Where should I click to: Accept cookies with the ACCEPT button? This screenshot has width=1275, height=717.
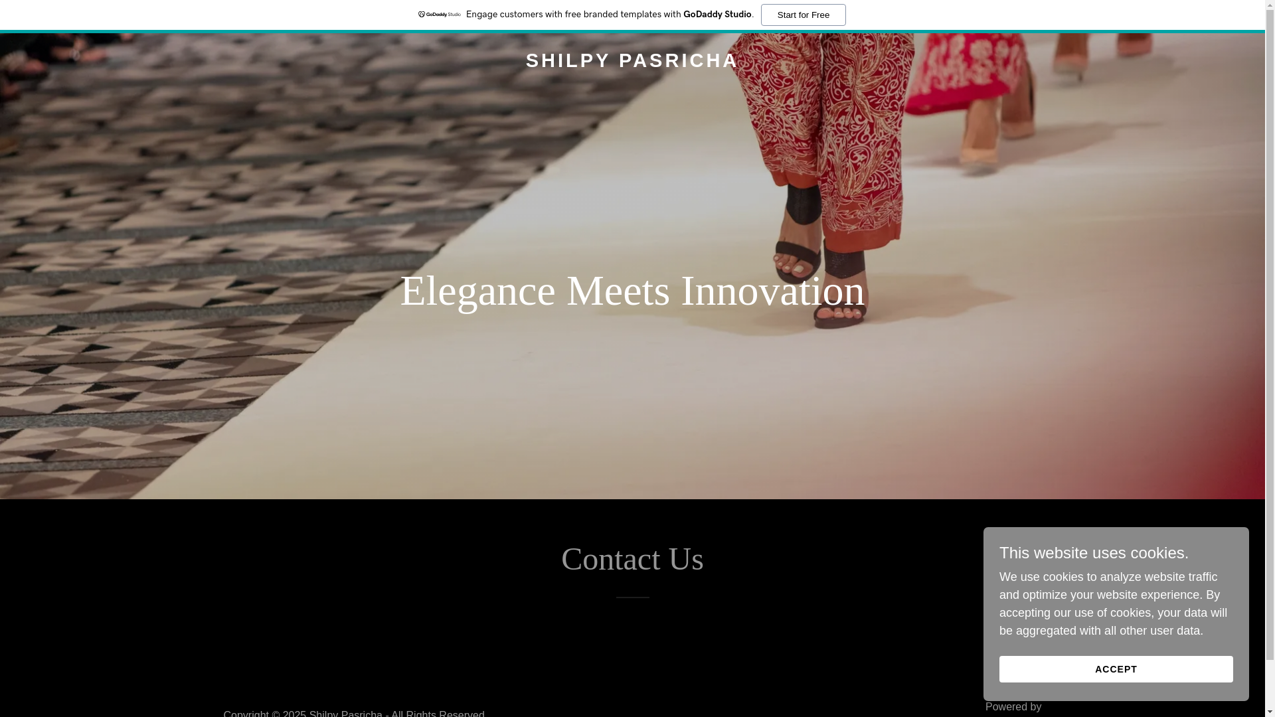click(1116, 669)
